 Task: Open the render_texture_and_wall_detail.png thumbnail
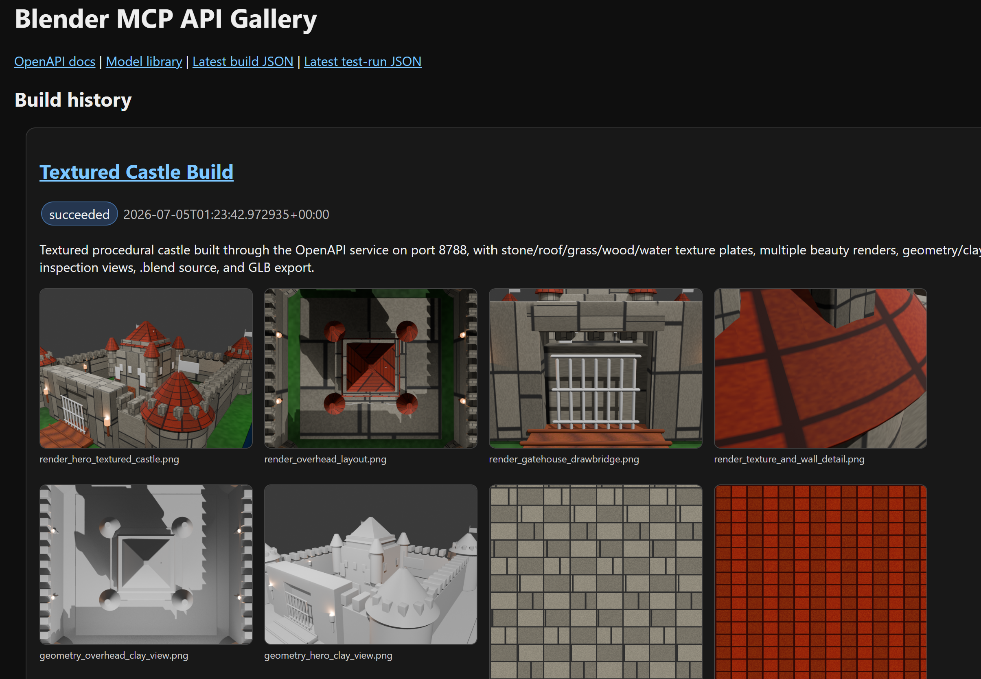point(820,368)
